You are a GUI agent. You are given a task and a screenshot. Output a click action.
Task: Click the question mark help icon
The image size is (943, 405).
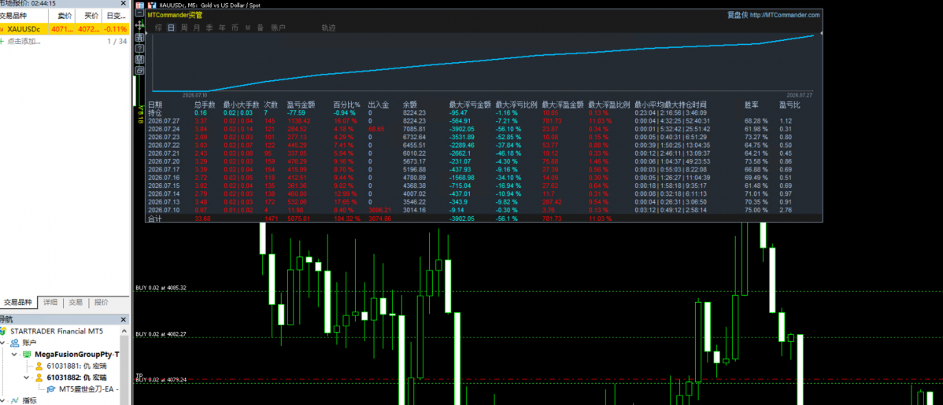coord(139,49)
